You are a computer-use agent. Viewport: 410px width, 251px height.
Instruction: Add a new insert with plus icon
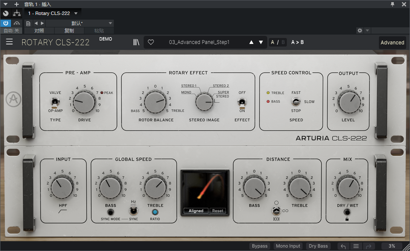(x=17, y=4)
